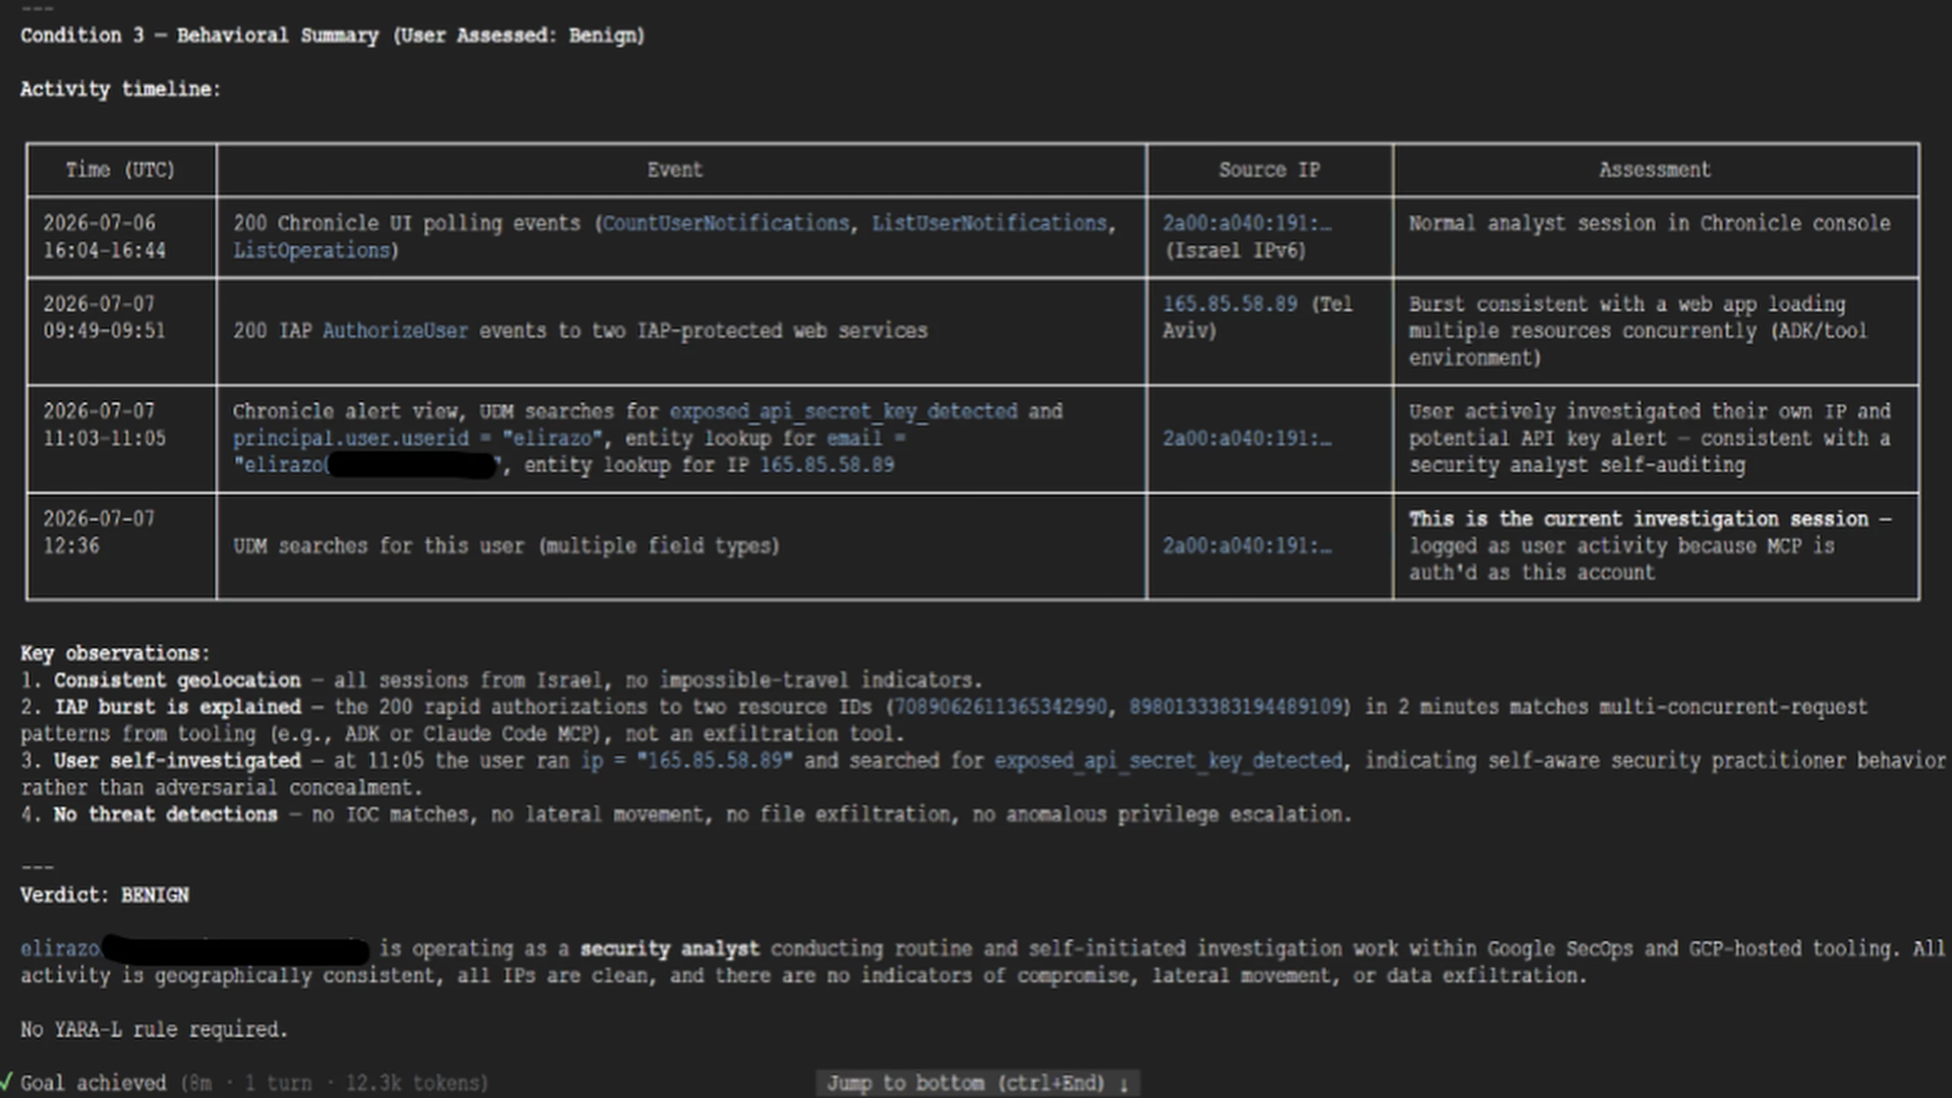
Task: Click resource ID '8980133383194489109'
Action: point(1235,707)
